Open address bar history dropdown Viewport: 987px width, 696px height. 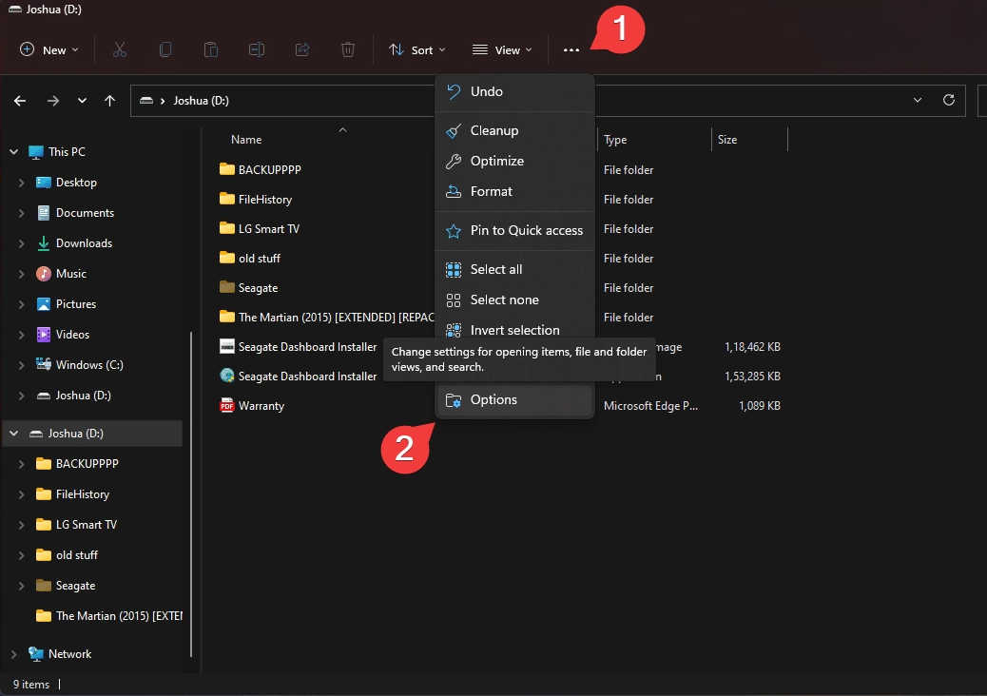[918, 100]
